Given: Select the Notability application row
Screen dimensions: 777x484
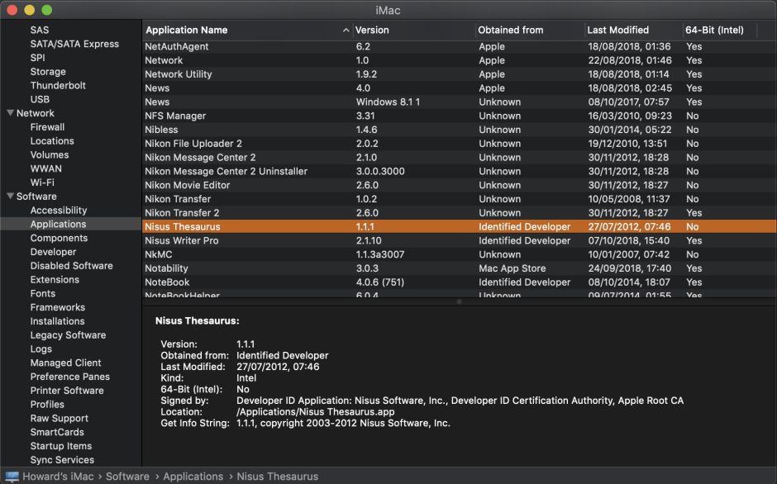Looking at the screenshot, I should point(166,268).
